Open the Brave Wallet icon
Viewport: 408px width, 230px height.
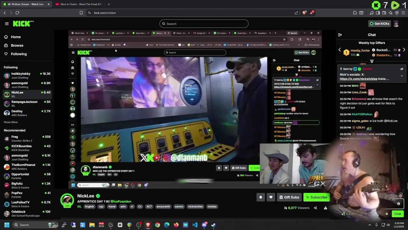click(384, 13)
